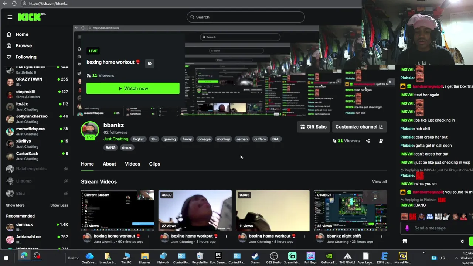Click the Watch now button
Image resolution: width=473 pixels, height=266 pixels.
coord(133,88)
